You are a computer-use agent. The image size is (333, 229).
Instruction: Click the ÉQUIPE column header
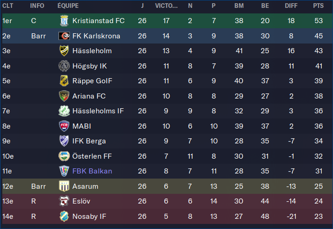point(68,6)
